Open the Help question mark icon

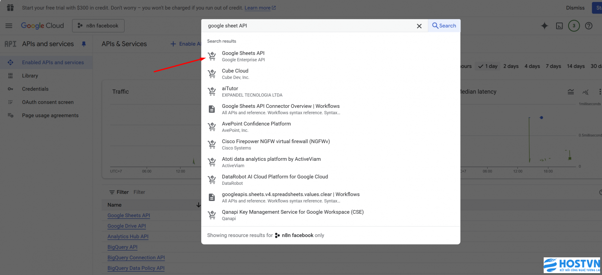click(x=589, y=26)
